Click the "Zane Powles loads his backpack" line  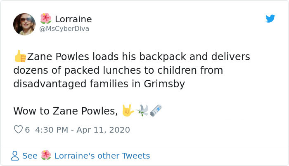coord(133,56)
